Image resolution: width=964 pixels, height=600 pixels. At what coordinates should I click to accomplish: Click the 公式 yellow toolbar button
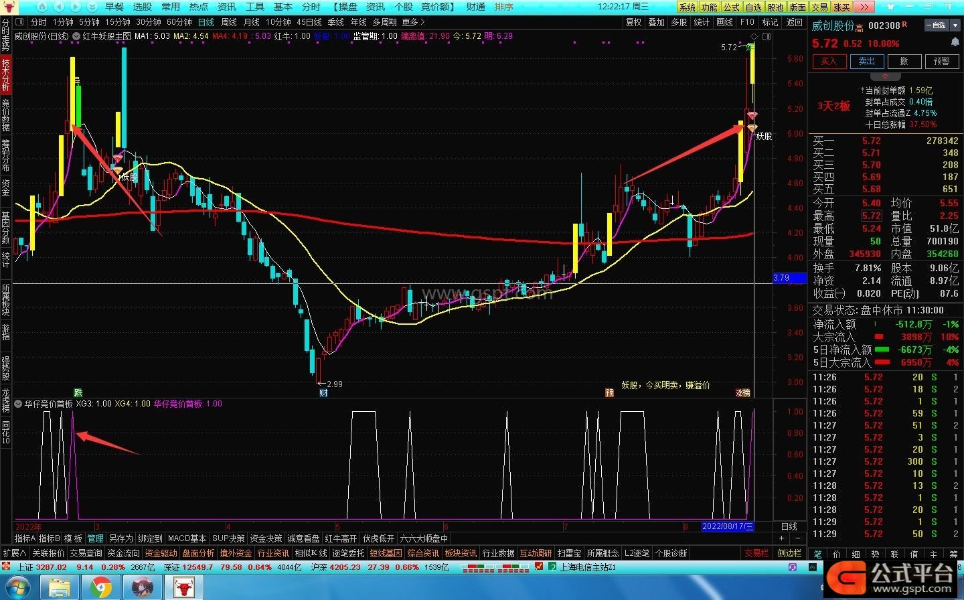(x=732, y=7)
